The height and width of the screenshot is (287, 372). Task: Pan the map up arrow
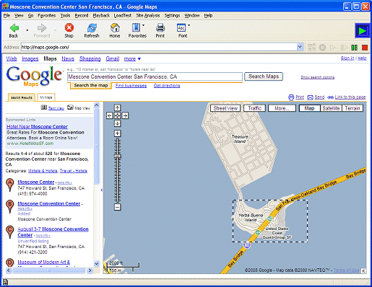pyautogui.click(x=117, y=107)
